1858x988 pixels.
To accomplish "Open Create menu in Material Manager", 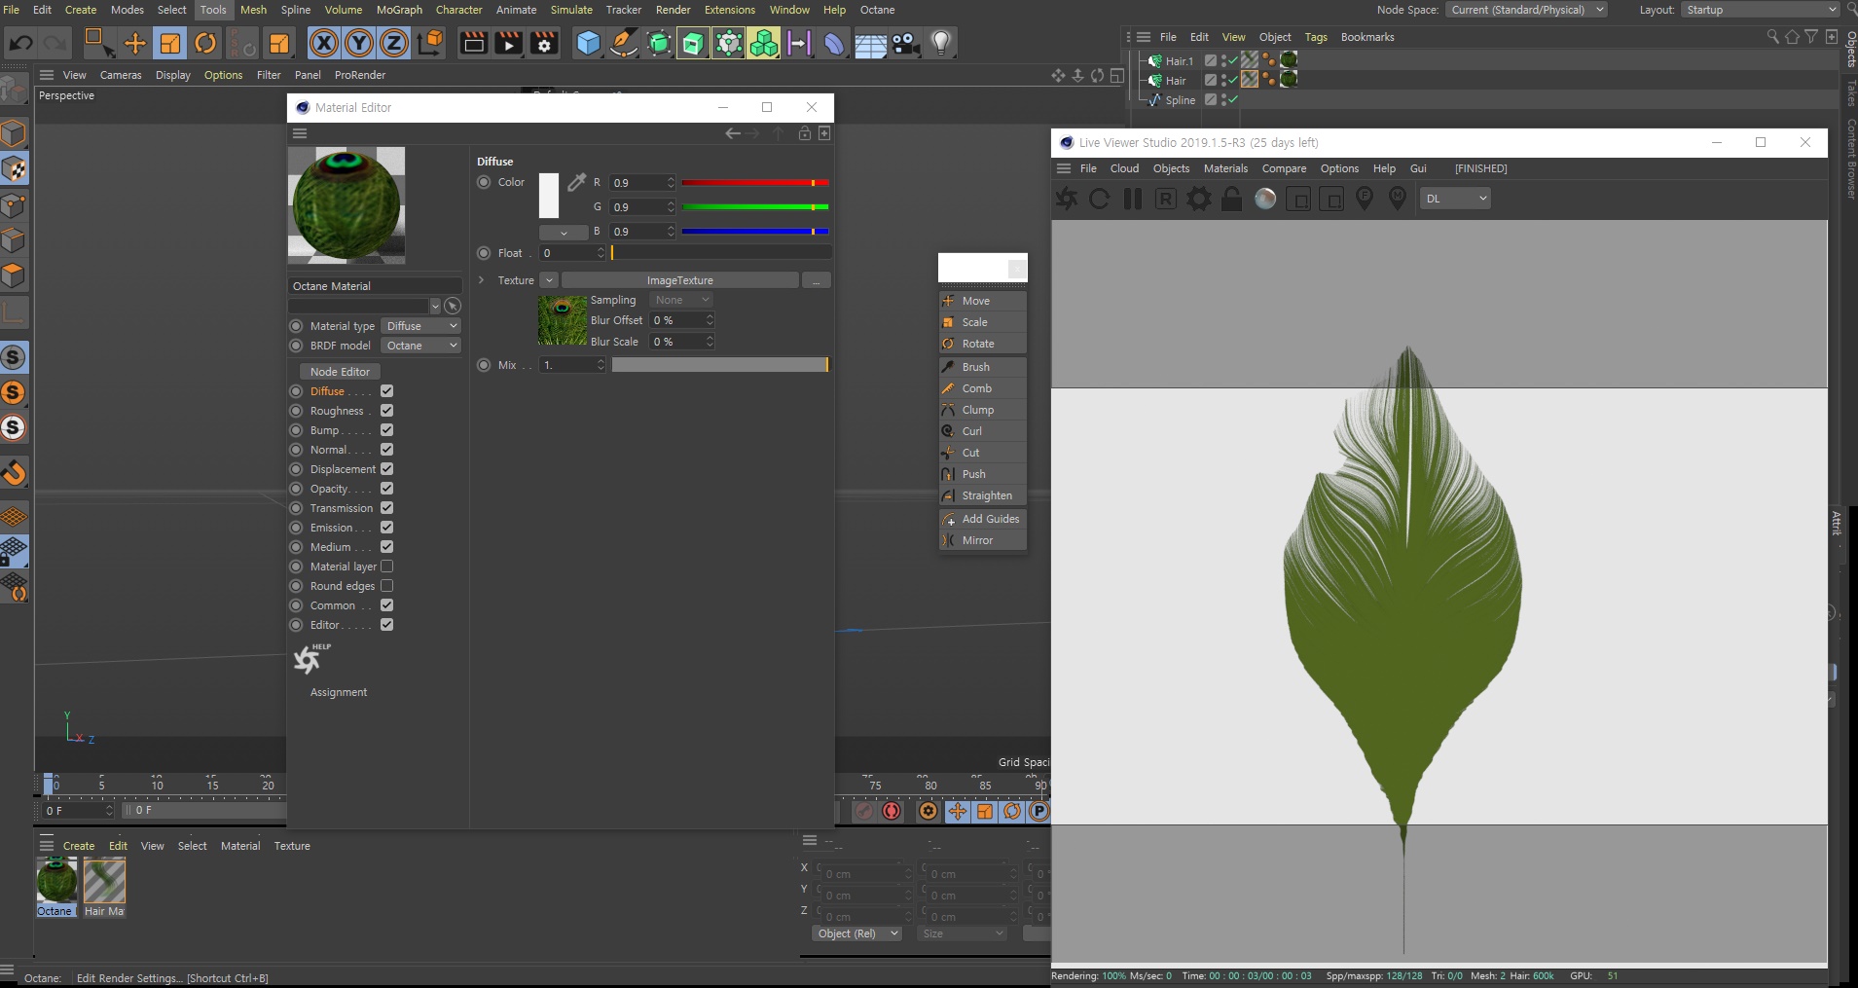I will click(79, 846).
